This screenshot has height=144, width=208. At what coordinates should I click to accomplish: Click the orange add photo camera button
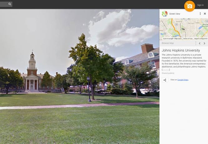pos(190,6)
